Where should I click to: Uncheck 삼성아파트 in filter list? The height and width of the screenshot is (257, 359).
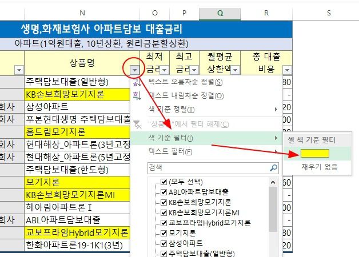[x=163, y=243]
